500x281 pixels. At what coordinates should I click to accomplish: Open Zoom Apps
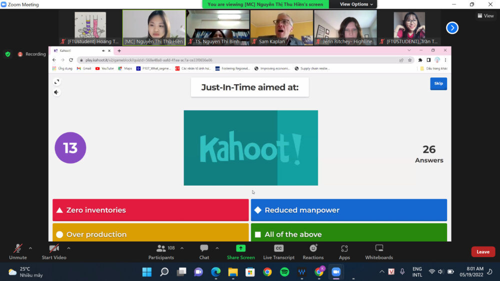(x=344, y=252)
